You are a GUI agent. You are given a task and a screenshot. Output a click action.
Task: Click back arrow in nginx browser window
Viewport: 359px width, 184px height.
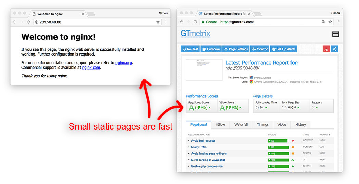pyautogui.click(x=15, y=22)
